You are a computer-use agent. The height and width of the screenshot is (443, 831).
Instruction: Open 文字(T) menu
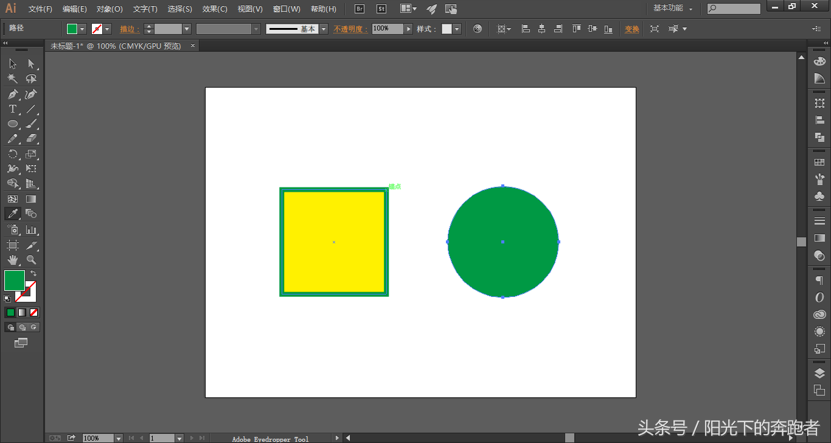[x=145, y=9]
